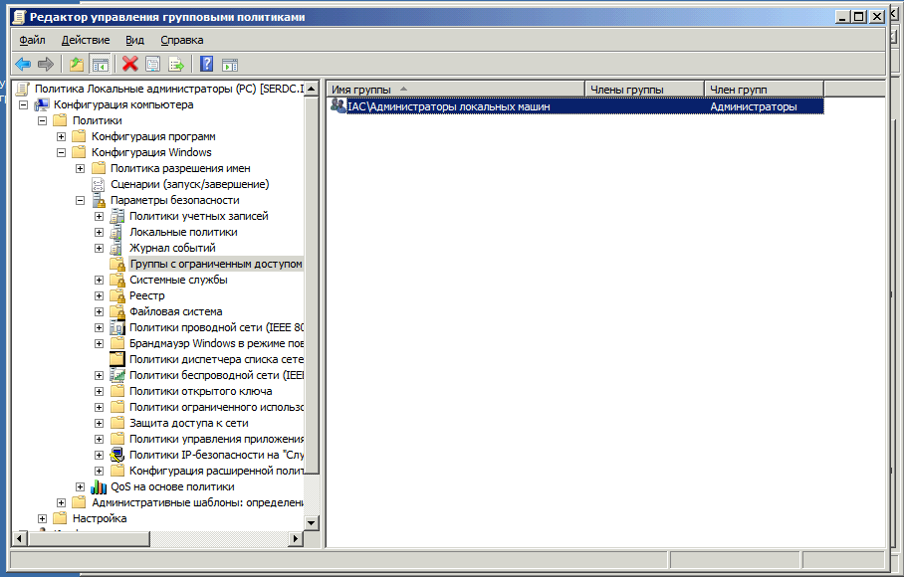Click the Forward arrow toolbar icon
Image resolution: width=904 pixels, height=577 pixels.
(45, 64)
